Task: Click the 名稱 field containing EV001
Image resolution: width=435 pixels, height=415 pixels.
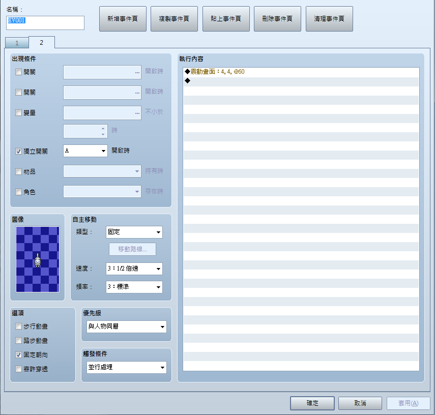Action: pos(45,23)
